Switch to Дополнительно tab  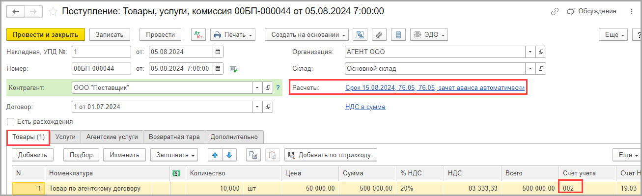point(234,137)
